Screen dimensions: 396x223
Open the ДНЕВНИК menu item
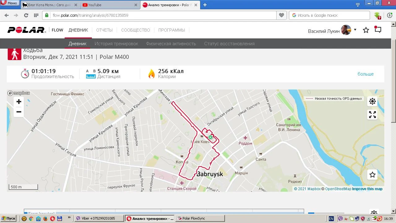point(78,30)
